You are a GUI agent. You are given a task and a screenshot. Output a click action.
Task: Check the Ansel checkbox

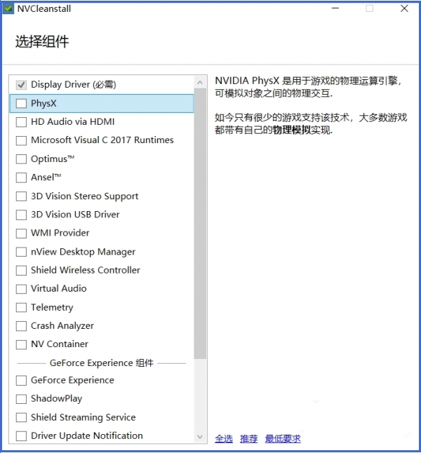[21, 177]
